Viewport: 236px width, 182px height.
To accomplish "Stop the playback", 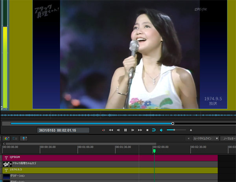I will pos(147,130).
